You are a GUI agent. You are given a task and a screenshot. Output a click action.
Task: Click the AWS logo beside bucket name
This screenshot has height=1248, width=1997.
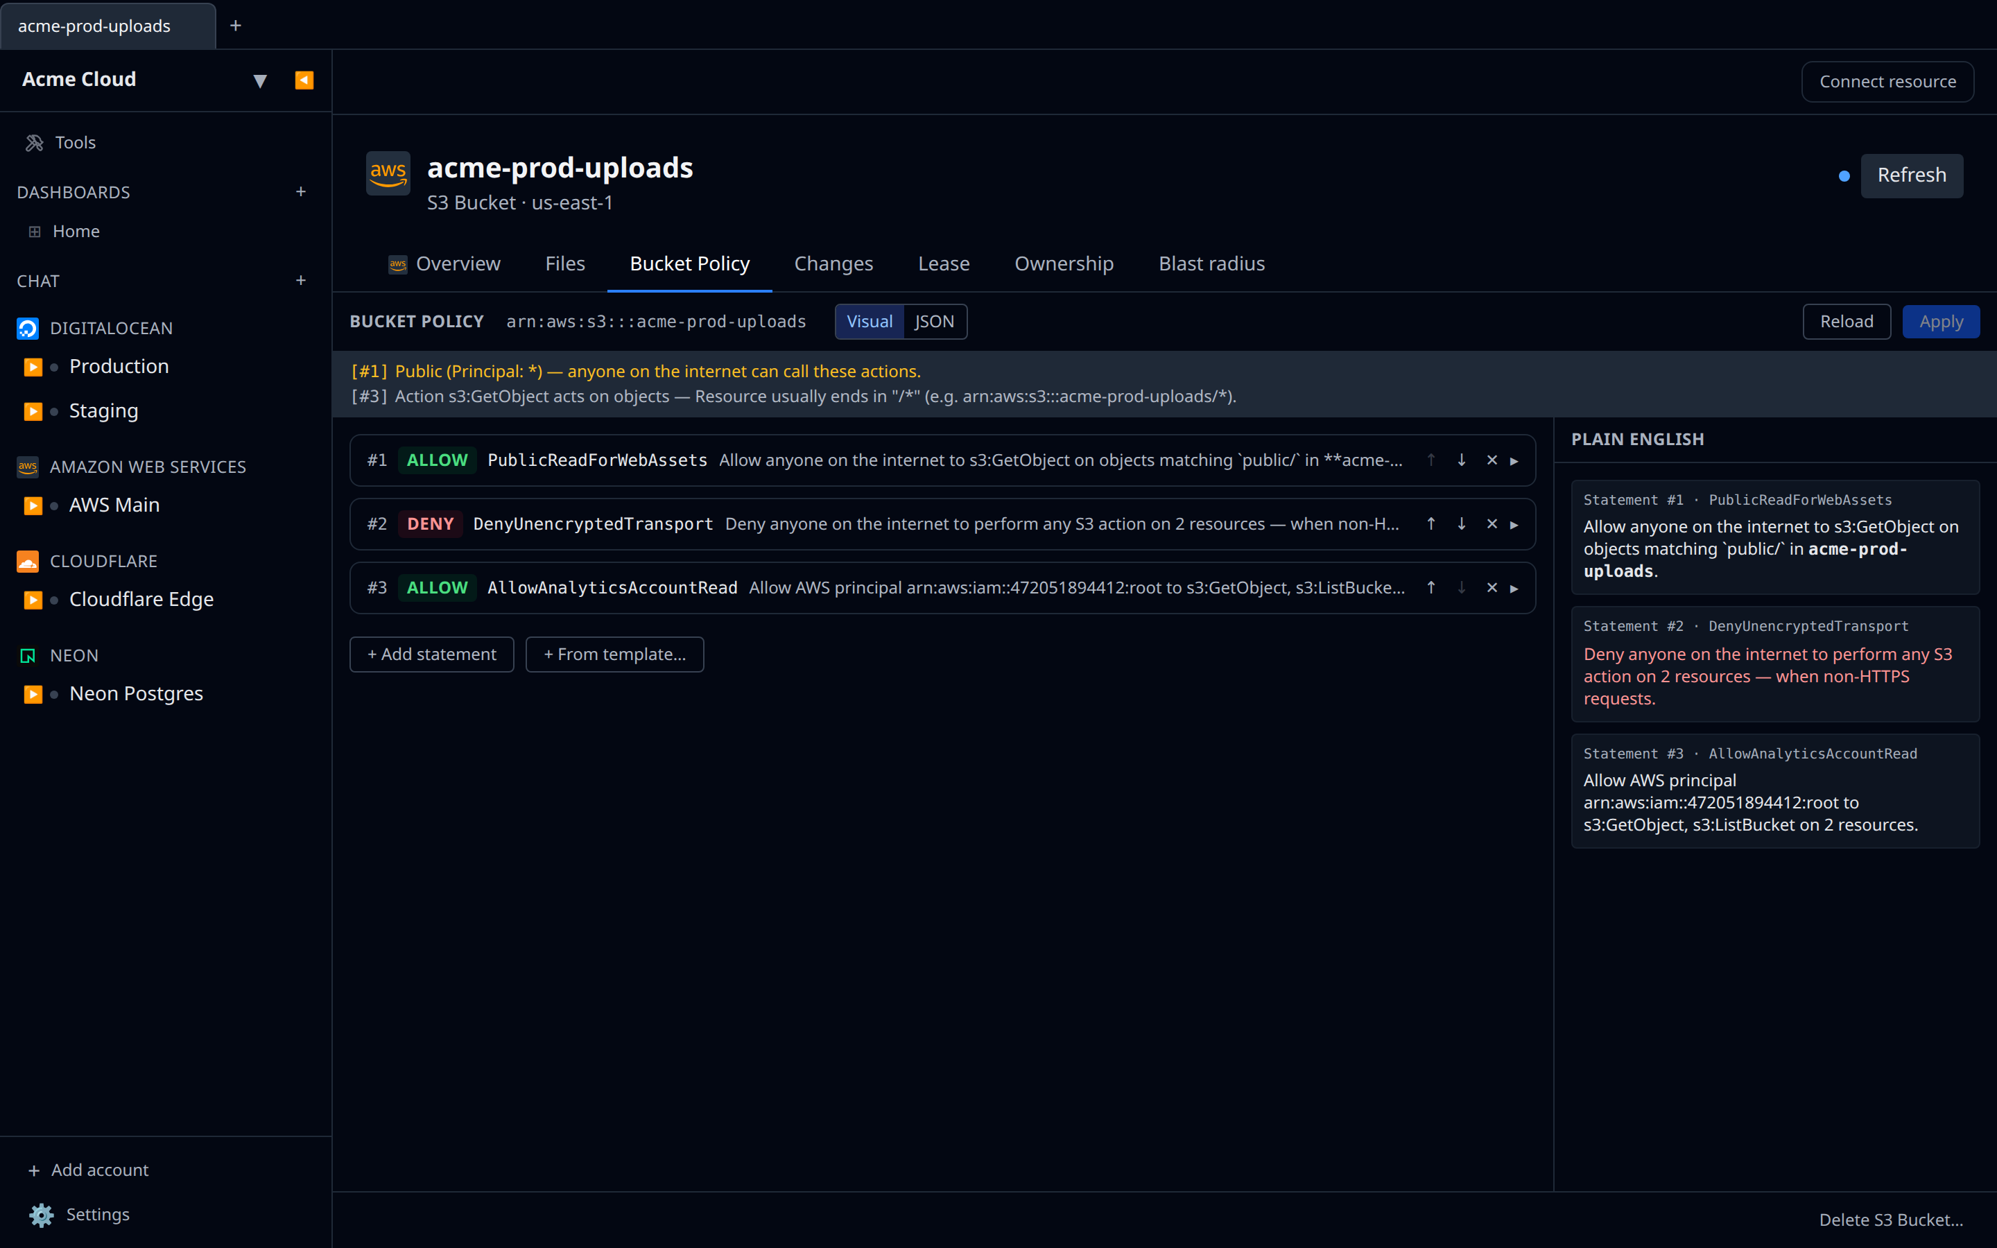click(388, 173)
